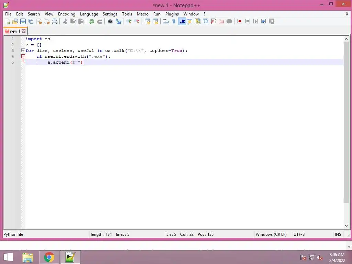Click the Close document toolbar icon
The image size is (352, 264).
point(39,21)
